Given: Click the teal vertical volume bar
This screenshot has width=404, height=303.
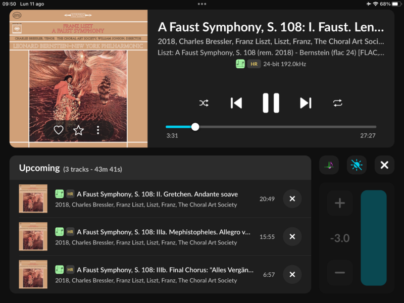Looking at the screenshot, I should pos(374,237).
